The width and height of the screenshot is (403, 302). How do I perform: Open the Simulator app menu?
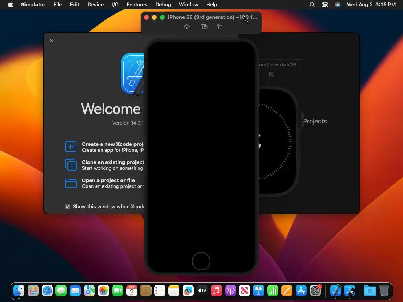33,4
